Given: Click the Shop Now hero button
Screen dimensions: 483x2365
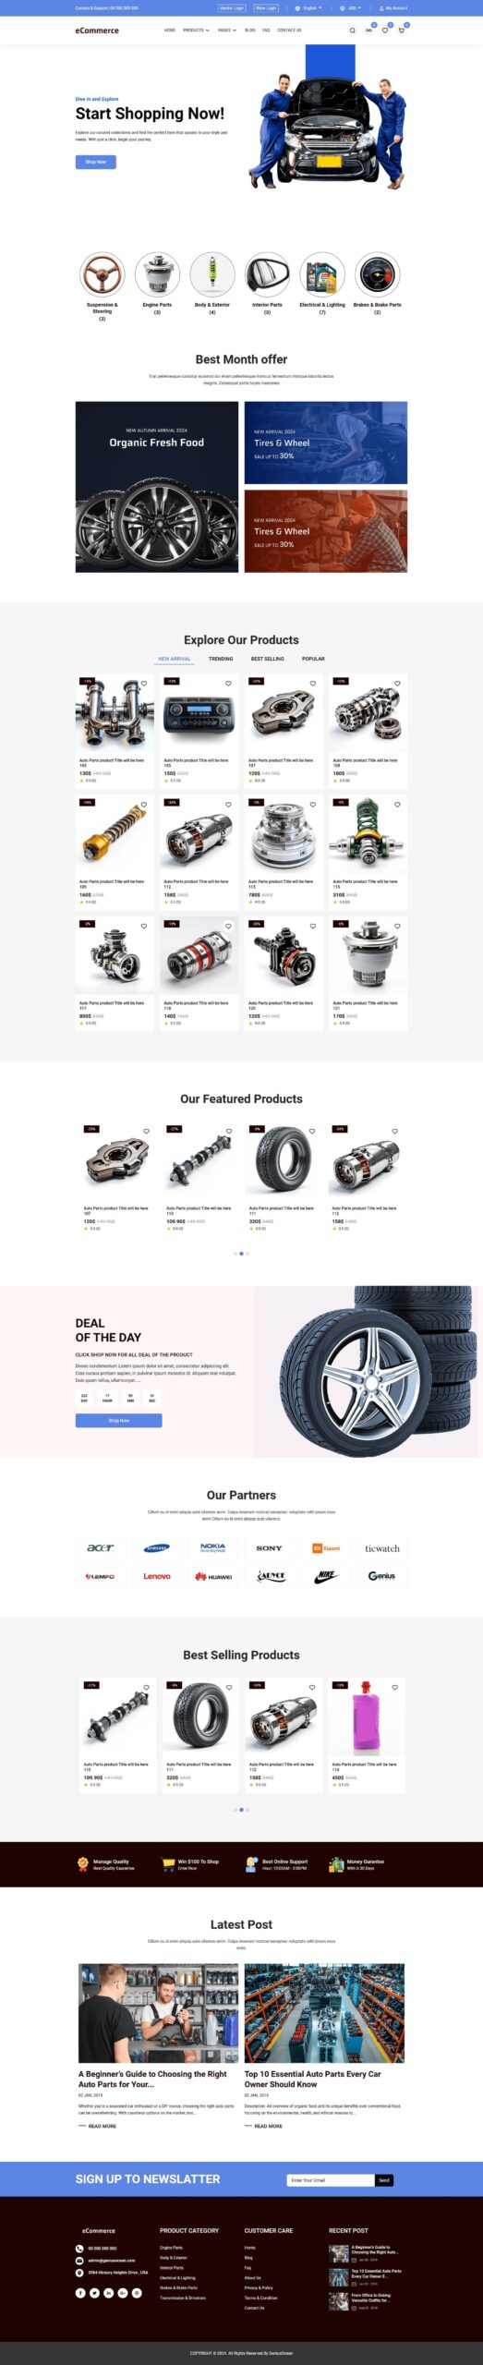Looking at the screenshot, I should tap(96, 162).
